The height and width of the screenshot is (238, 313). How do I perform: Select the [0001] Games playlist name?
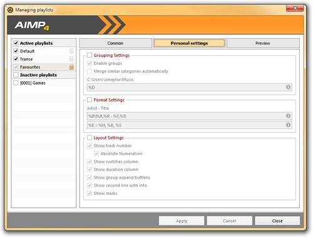(x=33, y=83)
